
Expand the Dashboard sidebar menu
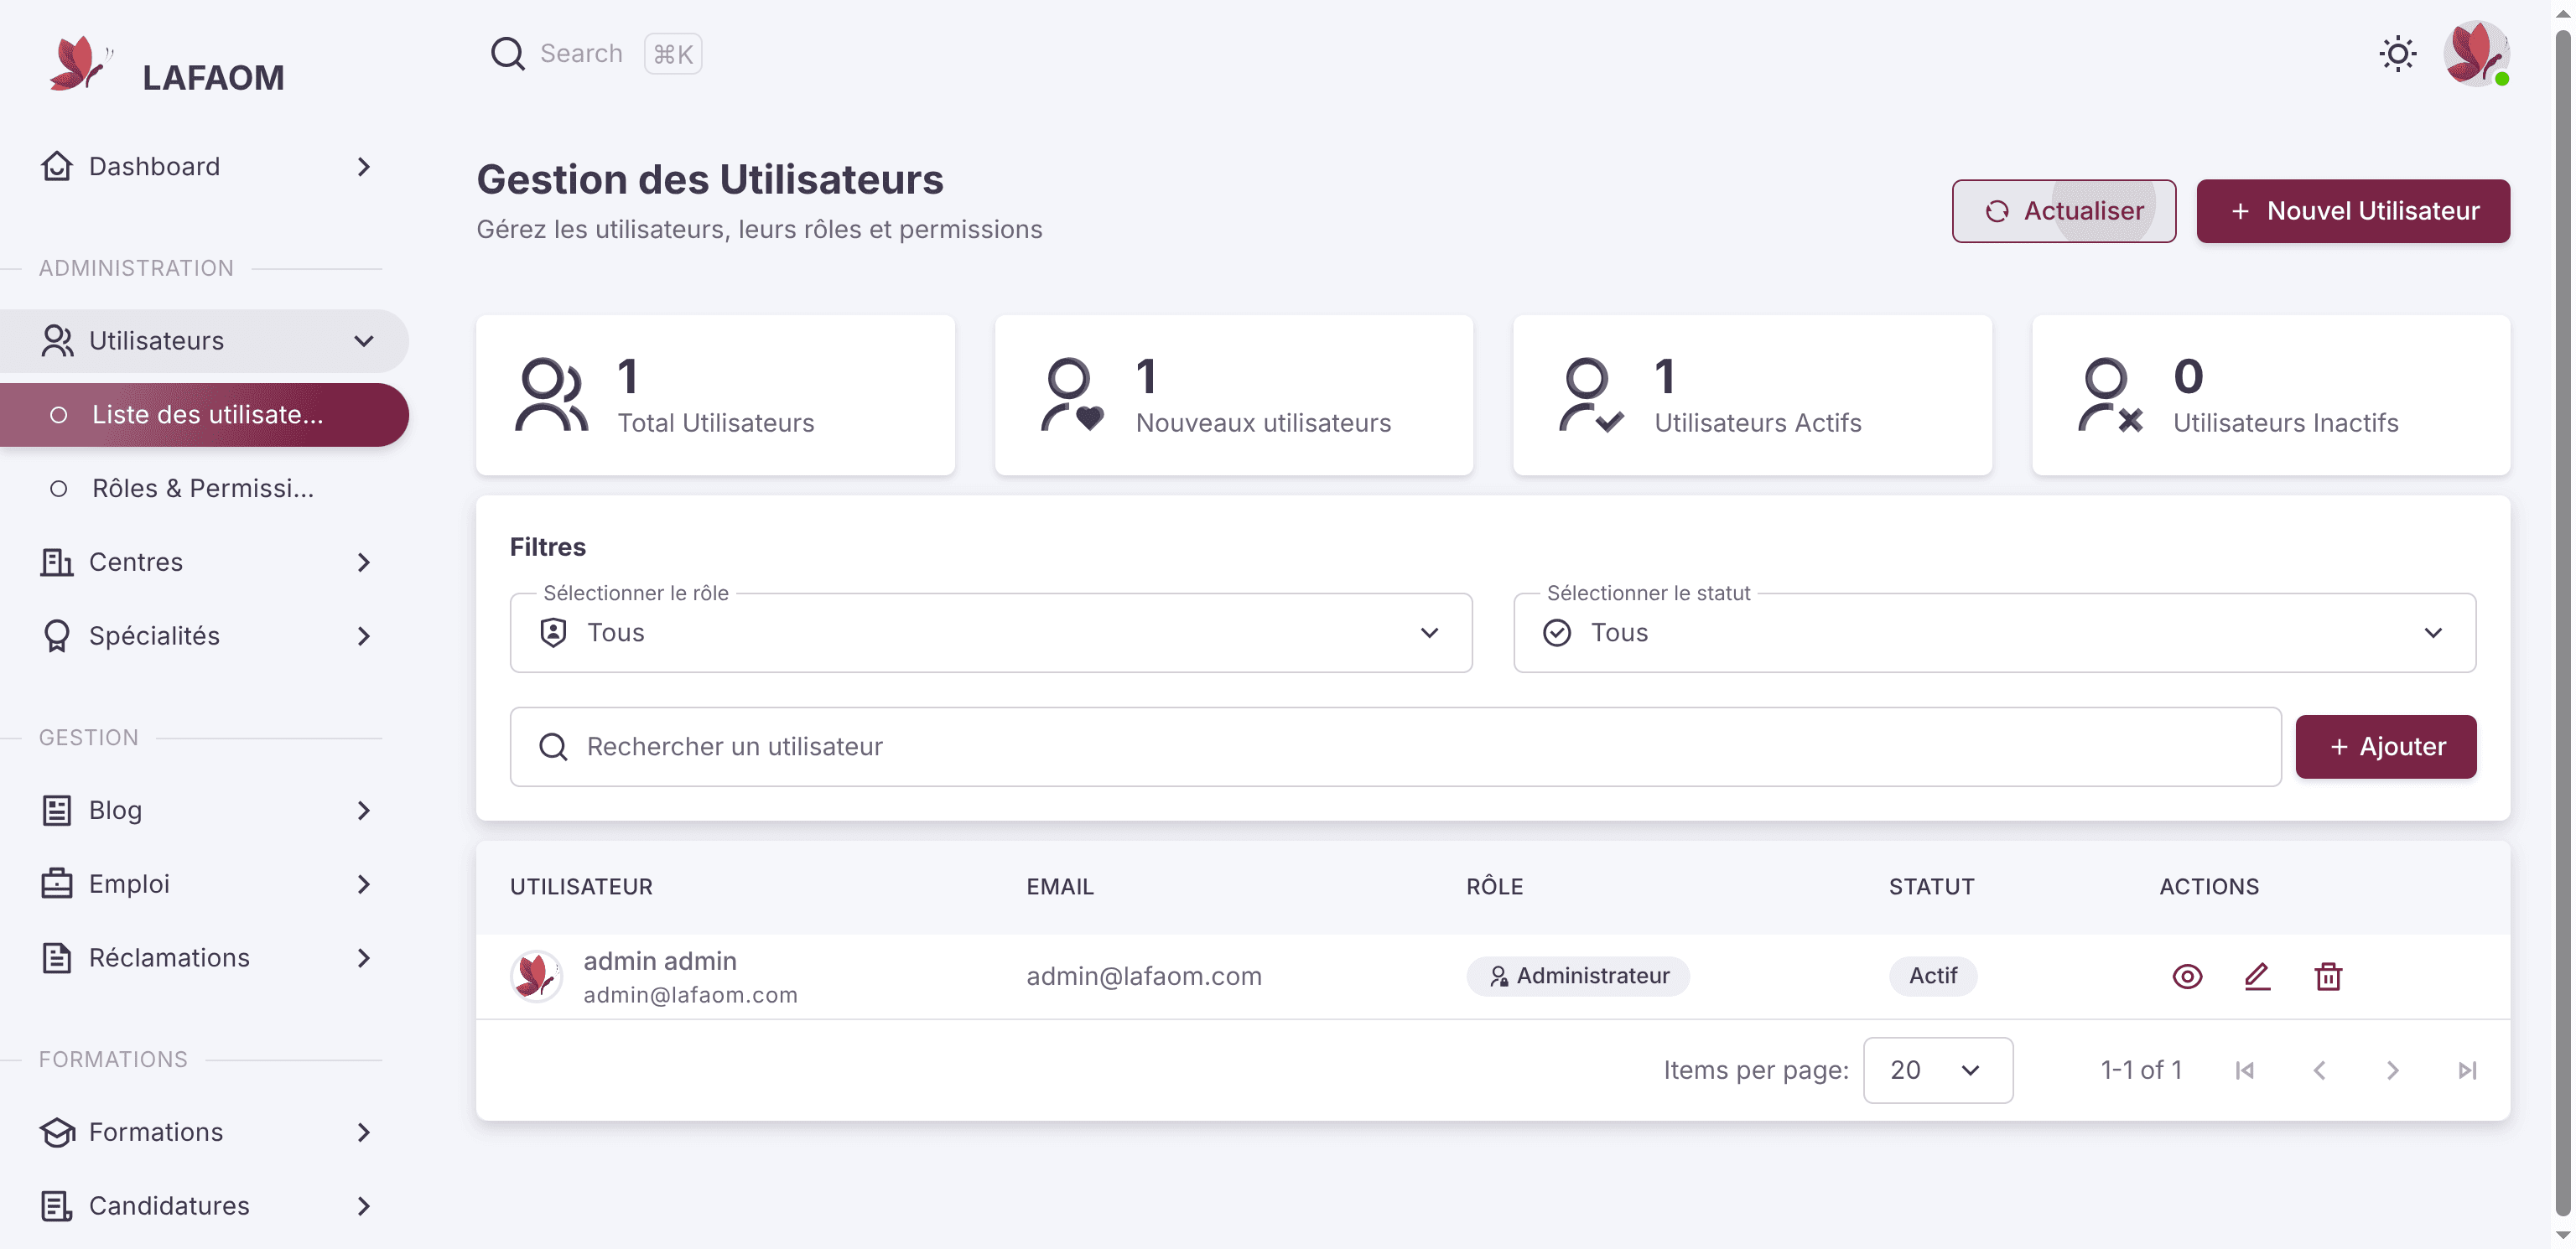204,167
